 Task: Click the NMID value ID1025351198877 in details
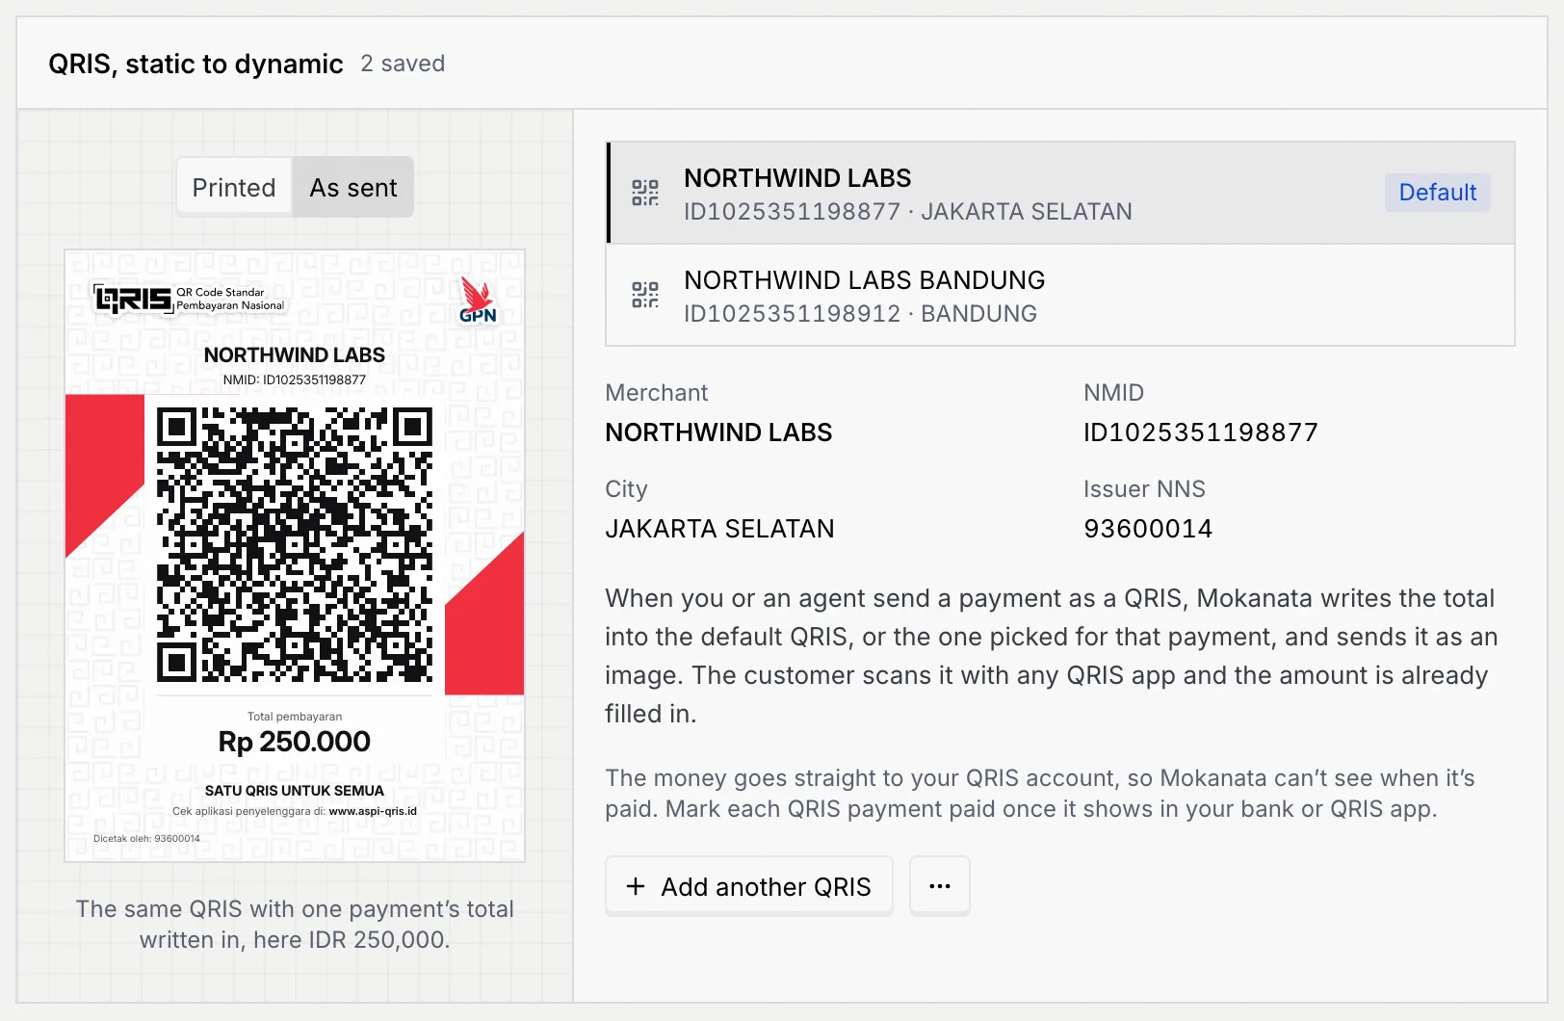pyautogui.click(x=1200, y=432)
